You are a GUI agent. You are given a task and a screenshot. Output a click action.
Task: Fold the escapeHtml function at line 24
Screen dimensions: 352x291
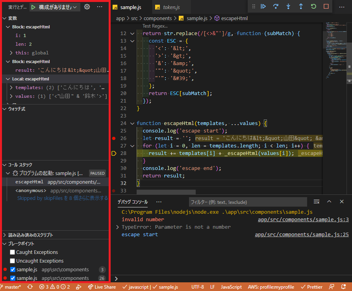[132, 123]
